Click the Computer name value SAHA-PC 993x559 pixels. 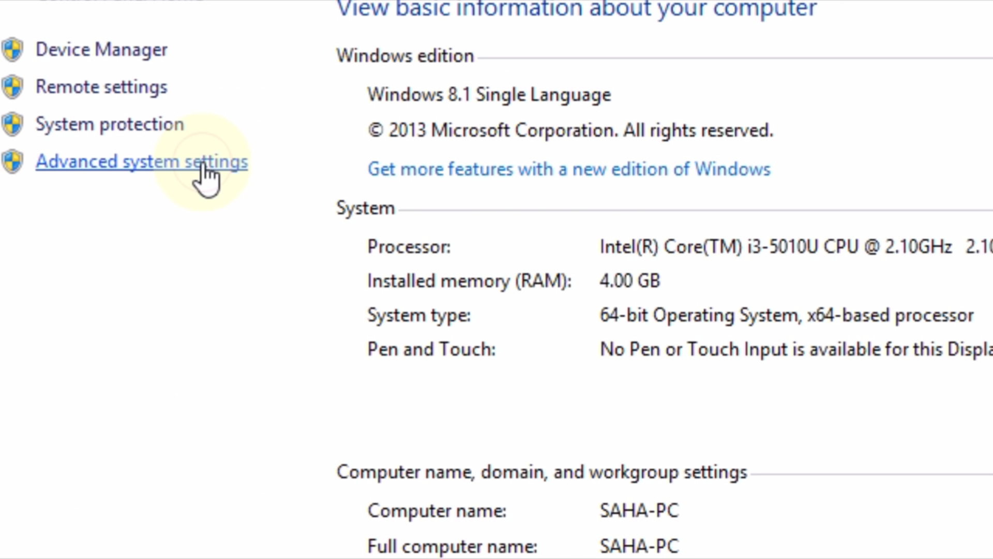639,510
